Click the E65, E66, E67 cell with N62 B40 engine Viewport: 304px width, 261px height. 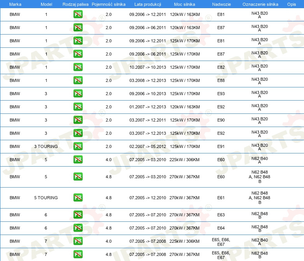(221, 242)
